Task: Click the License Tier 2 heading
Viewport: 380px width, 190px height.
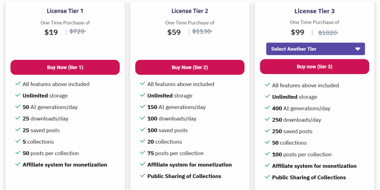Action: 190,11
